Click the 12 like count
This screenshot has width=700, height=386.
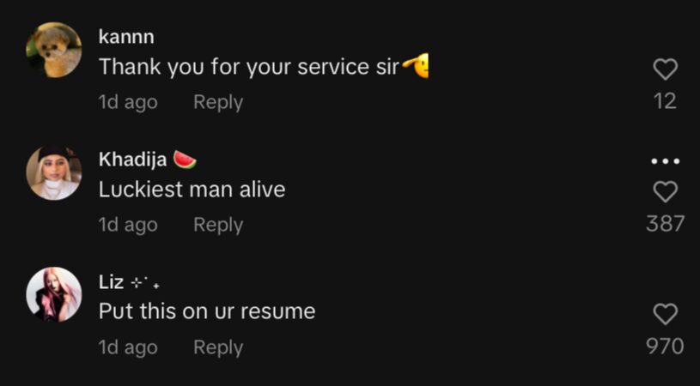coord(665,101)
